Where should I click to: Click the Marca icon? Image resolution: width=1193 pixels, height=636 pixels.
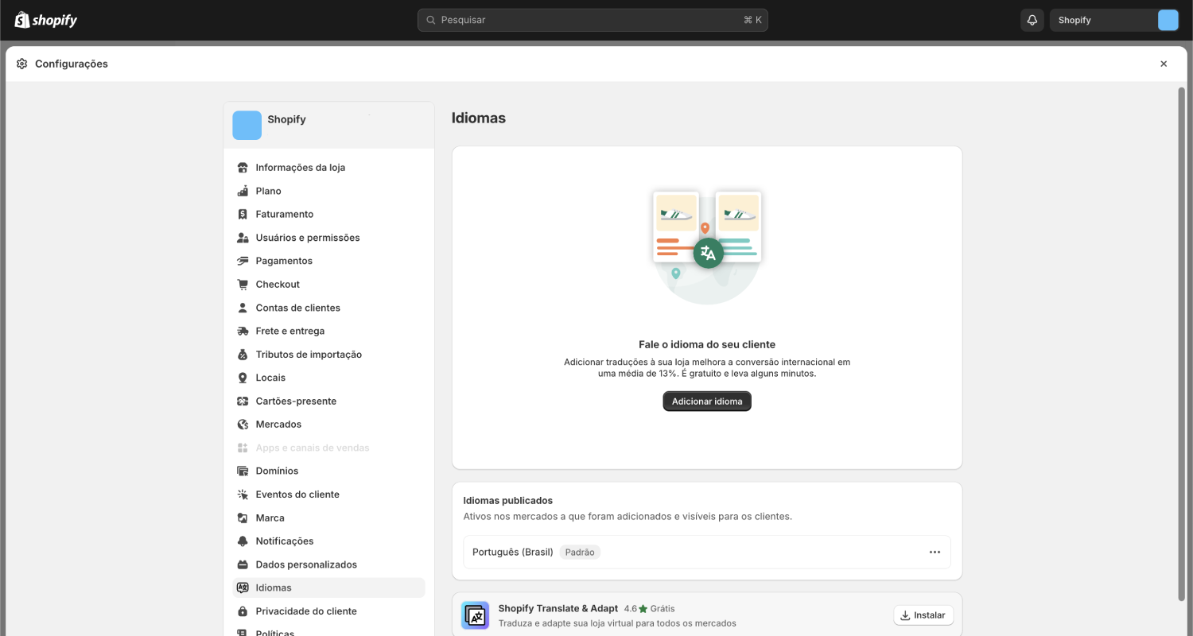tap(243, 518)
